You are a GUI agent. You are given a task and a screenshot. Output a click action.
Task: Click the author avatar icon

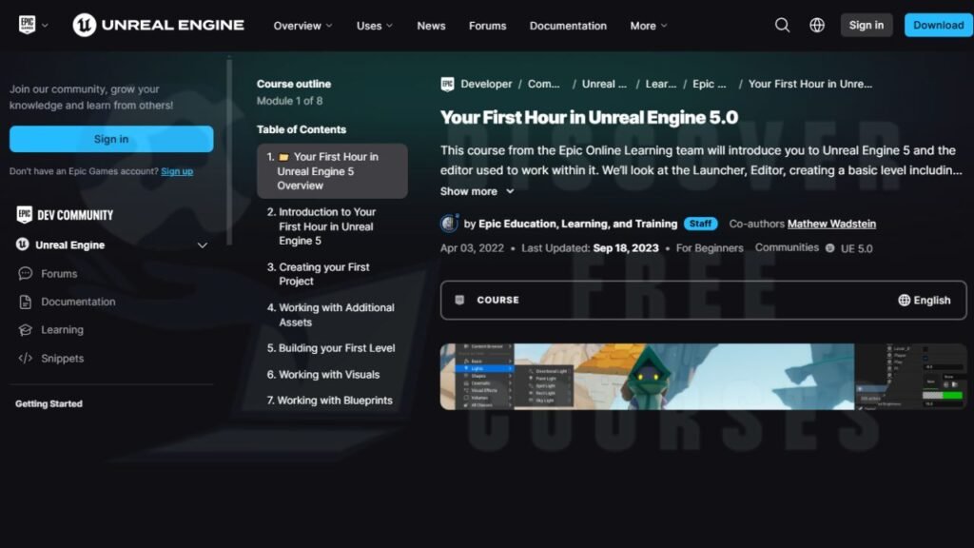pyautogui.click(x=449, y=223)
